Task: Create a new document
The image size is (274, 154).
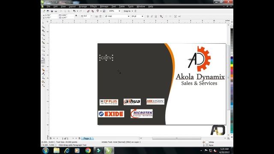Action: point(44,11)
